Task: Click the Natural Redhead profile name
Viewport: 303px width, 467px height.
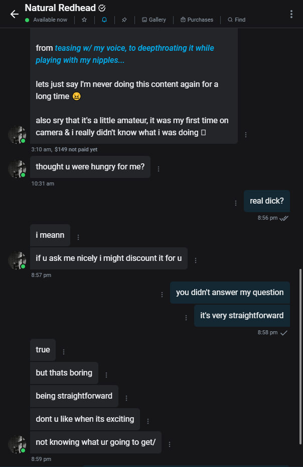Action: pyautogui.click(x=60, y=8)
